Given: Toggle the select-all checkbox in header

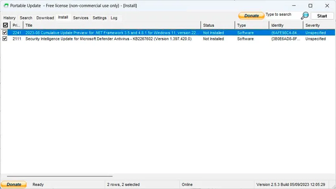Looking at the screenshot, I should pyautogui.click(x=6, y=25).
